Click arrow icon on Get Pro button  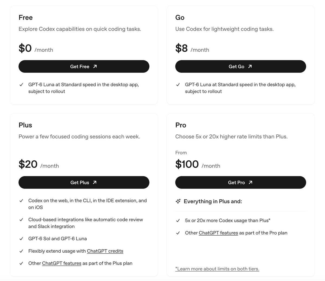[x=251, y=183]
